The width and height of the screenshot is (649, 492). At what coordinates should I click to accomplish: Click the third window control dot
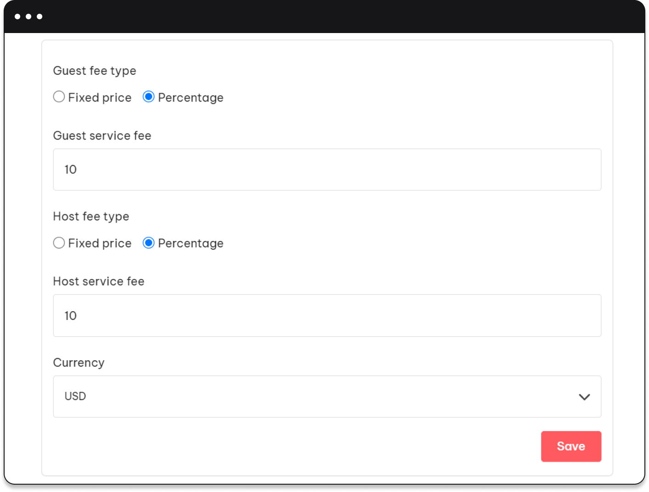point(40,17)
